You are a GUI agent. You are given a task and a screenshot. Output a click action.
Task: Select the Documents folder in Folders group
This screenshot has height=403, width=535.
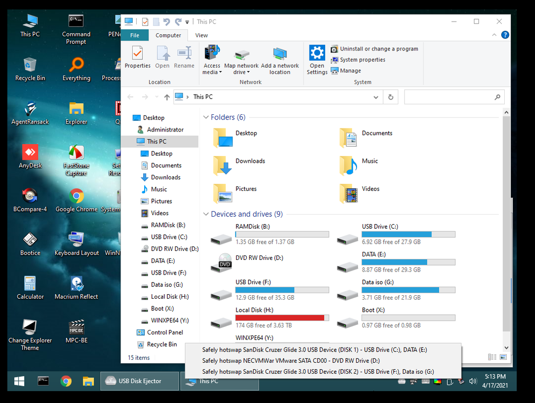(366, 137)
